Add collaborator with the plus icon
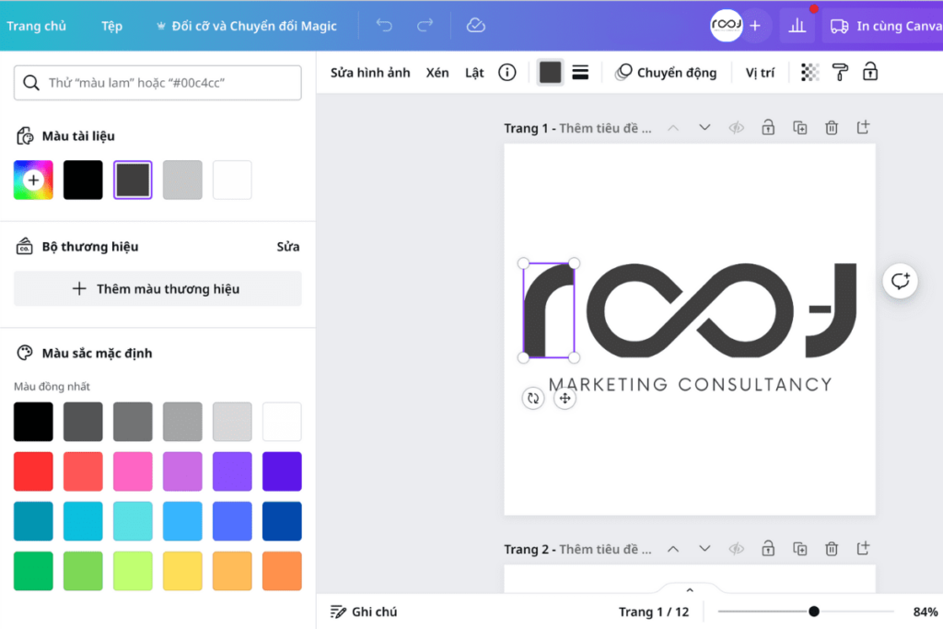Viewport: 943px width, 629px height. tap(755, 26)
